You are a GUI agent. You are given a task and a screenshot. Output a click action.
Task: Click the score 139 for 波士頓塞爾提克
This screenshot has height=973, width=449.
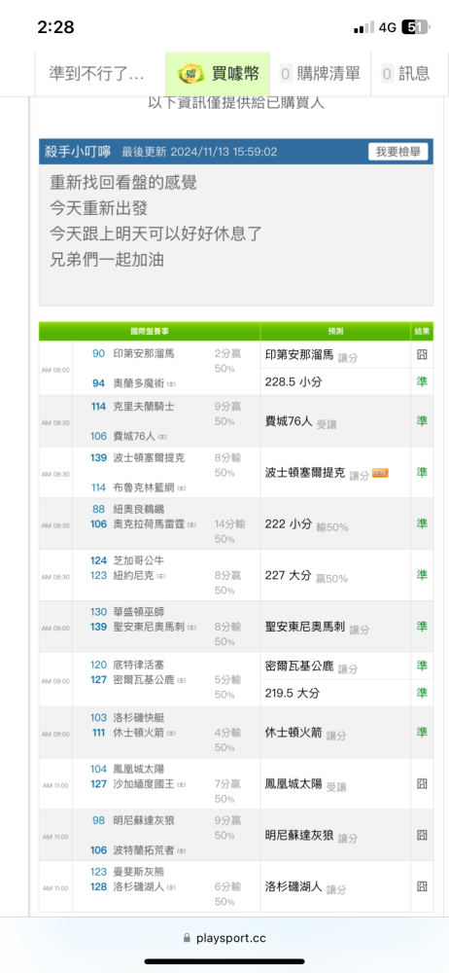(x=98, y=457)
